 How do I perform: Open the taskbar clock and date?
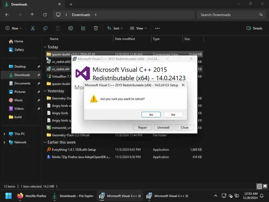click(250, 196)
